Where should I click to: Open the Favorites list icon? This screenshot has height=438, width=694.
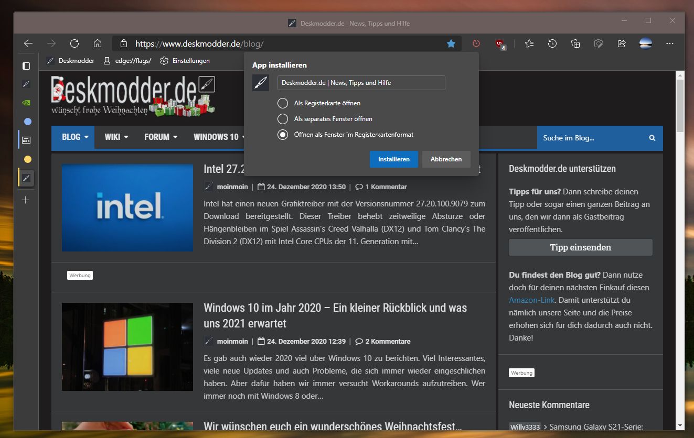(529, 43)
